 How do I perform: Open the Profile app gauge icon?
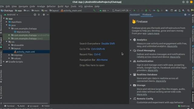[154, 11]
